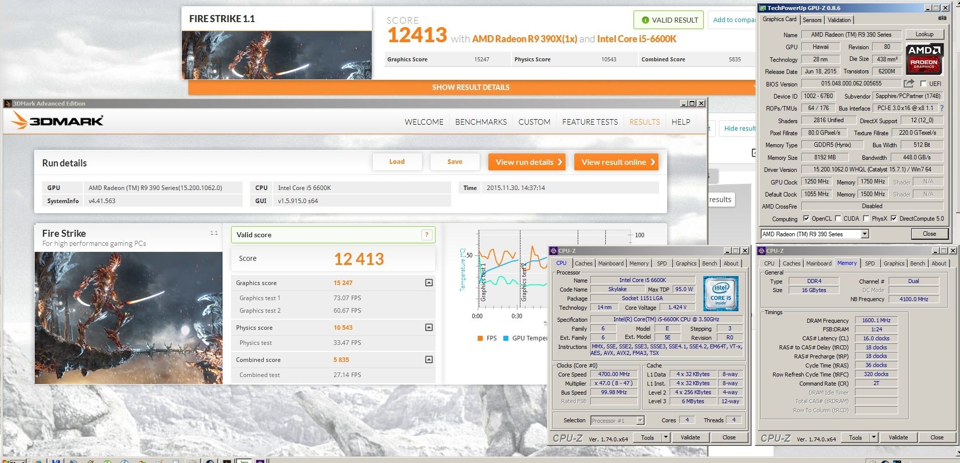Switch to Bench tab in CPU-Z processor window
The image size is (960, 463).
tap(709, 263)
